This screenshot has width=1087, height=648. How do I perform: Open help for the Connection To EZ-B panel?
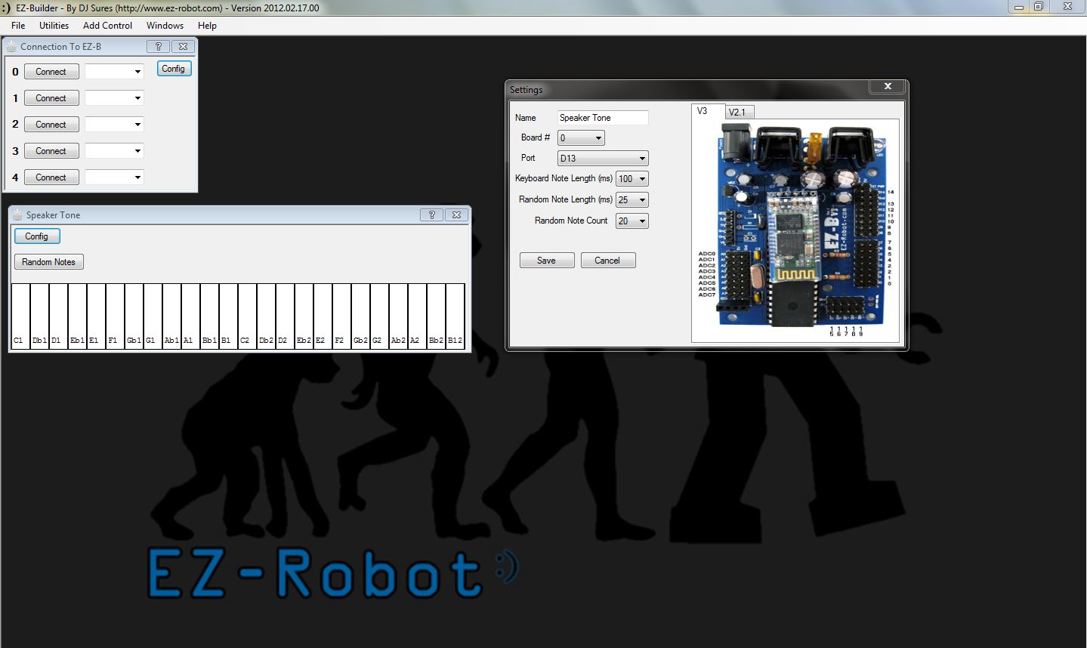pyautogui.click(x=158, y=46)
